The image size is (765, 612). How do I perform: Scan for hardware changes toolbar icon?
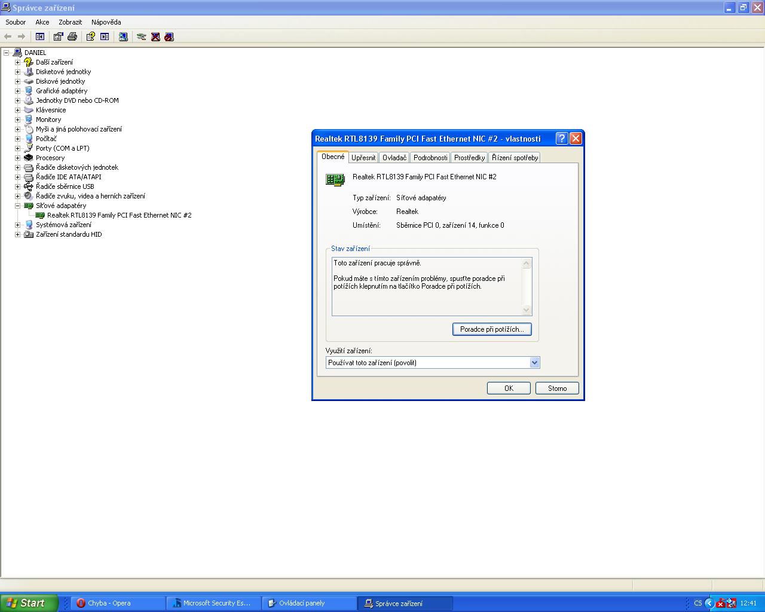(x=123, y=36)
